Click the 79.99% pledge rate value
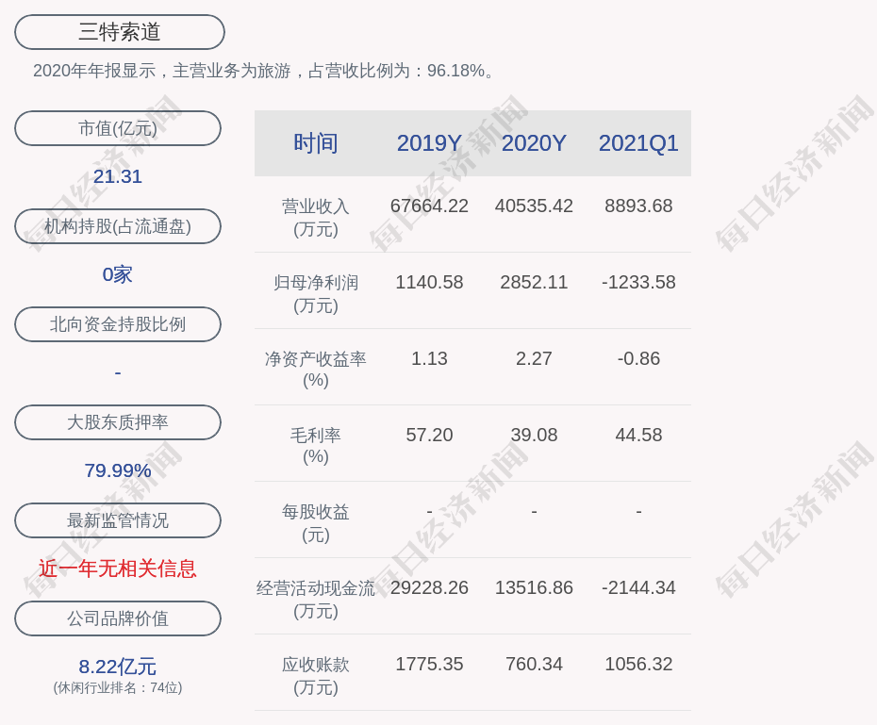The height and width of the screenshot is (725, 877). (x=118, y=470)
